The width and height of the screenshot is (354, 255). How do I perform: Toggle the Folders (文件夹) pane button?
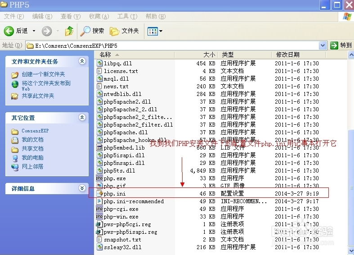pos(124,31)
